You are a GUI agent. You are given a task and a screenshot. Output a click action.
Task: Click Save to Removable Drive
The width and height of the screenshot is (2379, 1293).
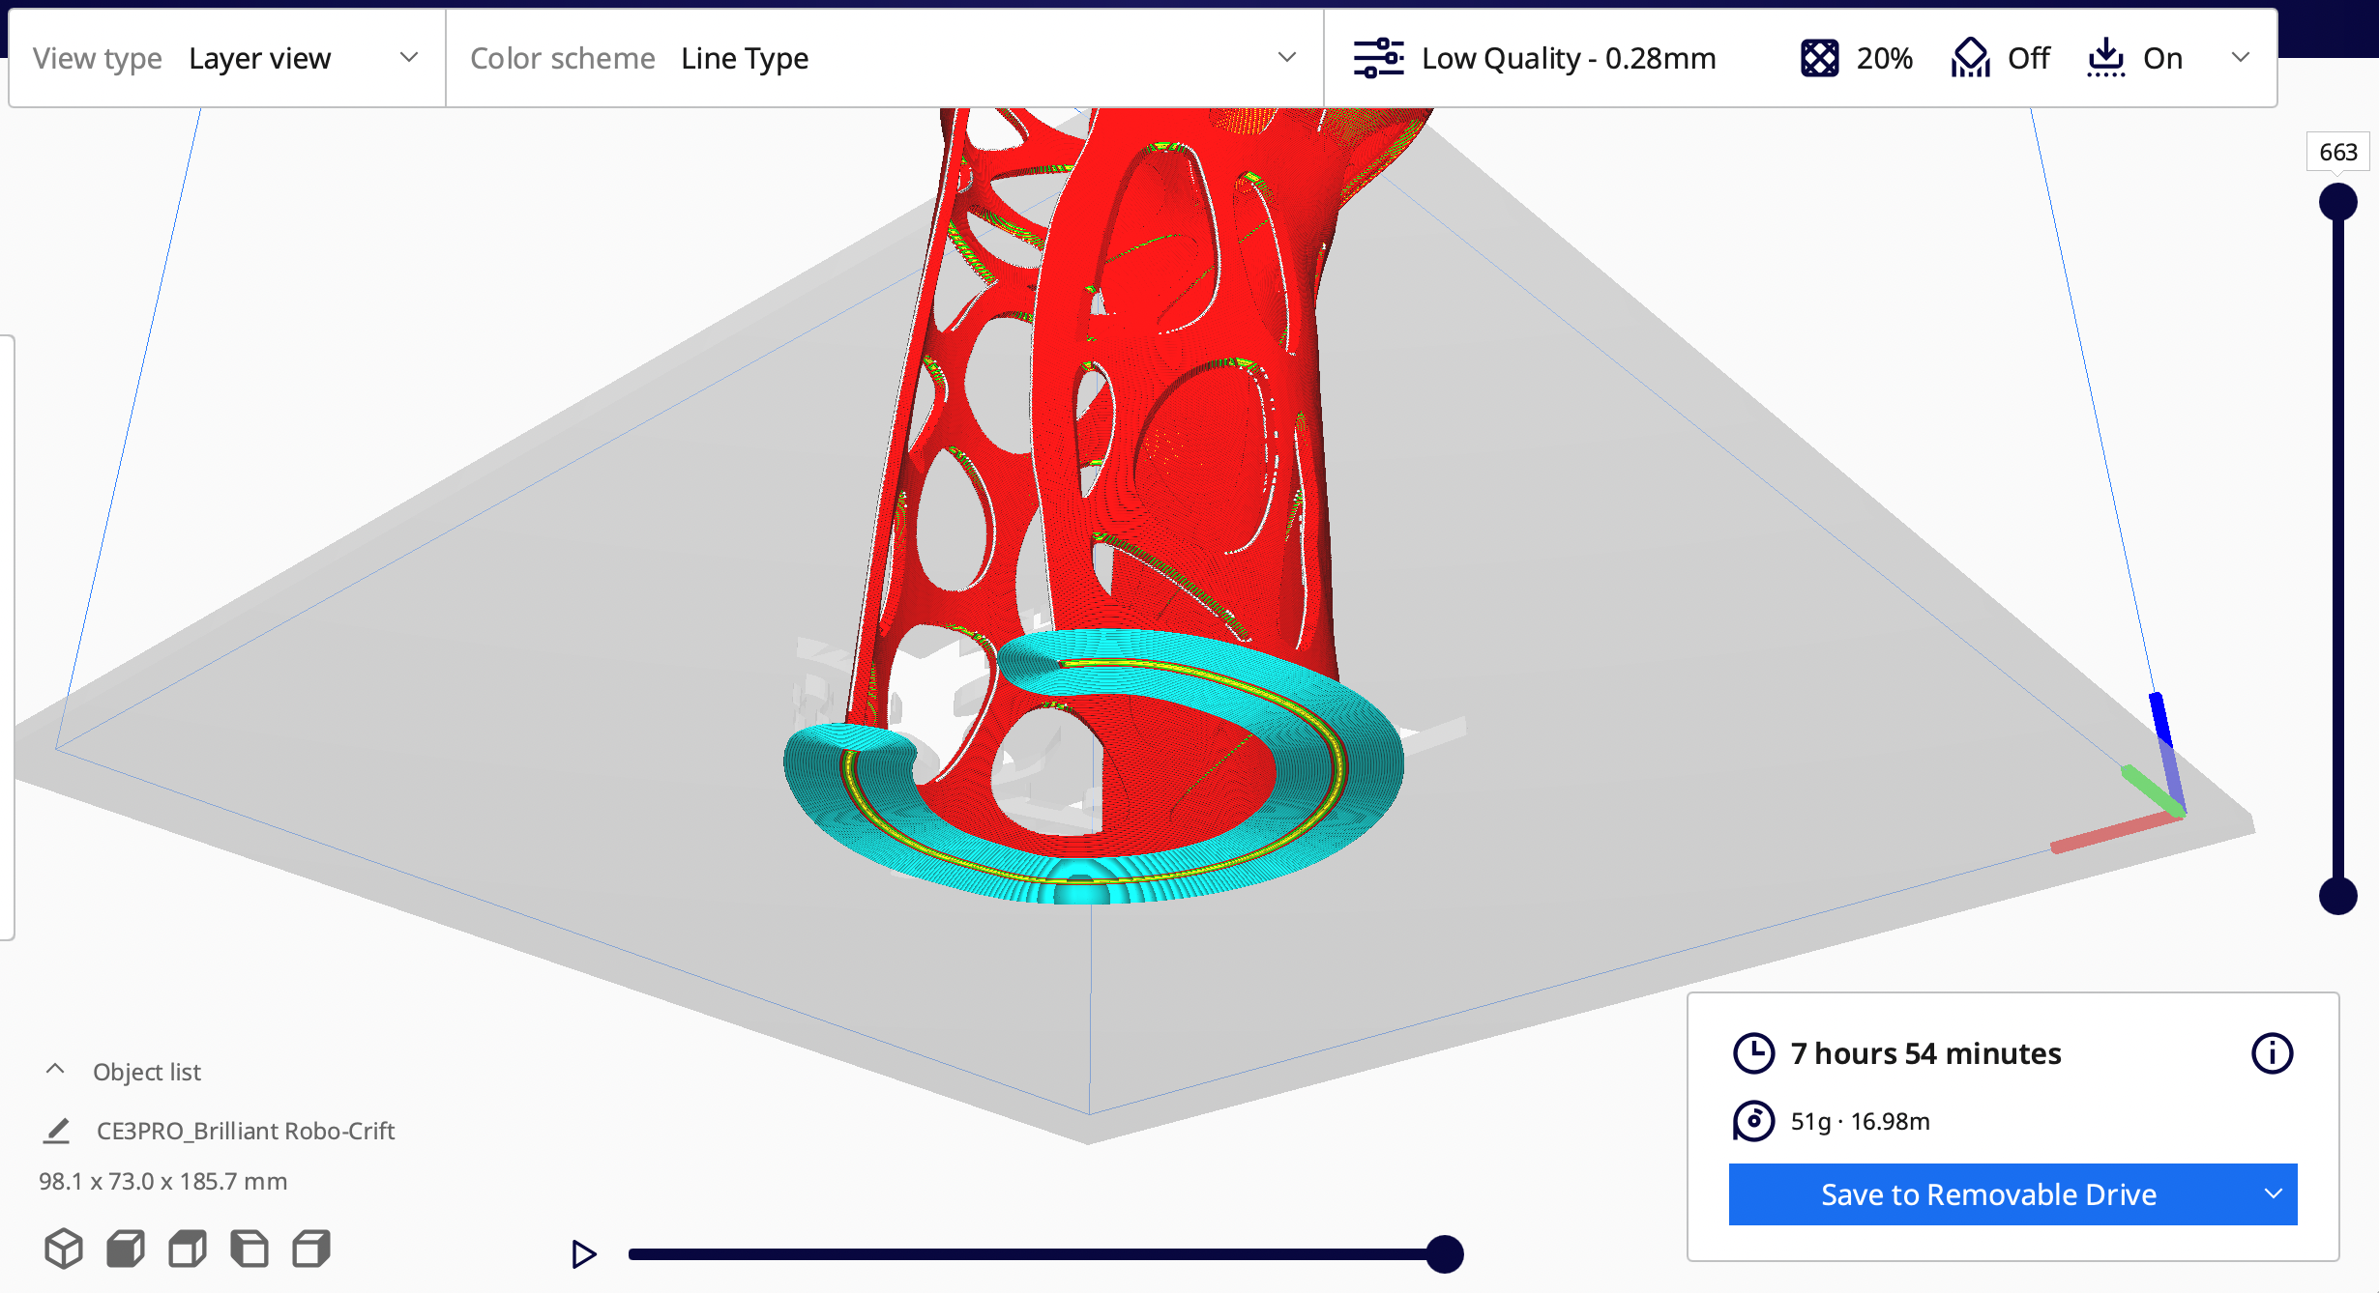pos(1987,1194)
